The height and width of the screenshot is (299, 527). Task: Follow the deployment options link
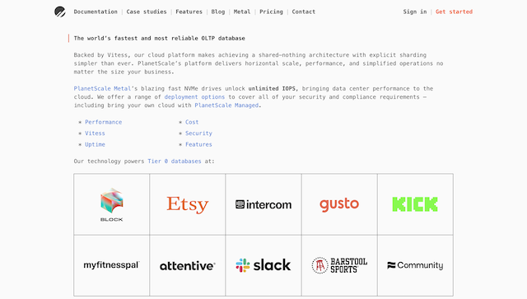pyautogui.click(x=194, y=97)
